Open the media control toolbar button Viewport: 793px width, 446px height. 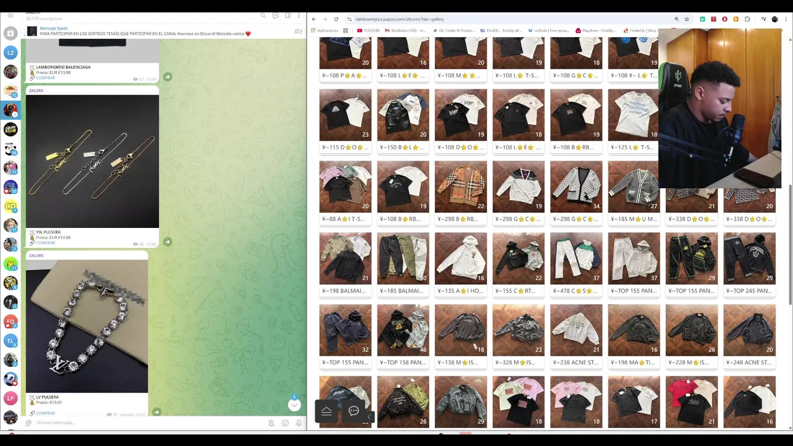pyautogui.click(x=763, y=19)
